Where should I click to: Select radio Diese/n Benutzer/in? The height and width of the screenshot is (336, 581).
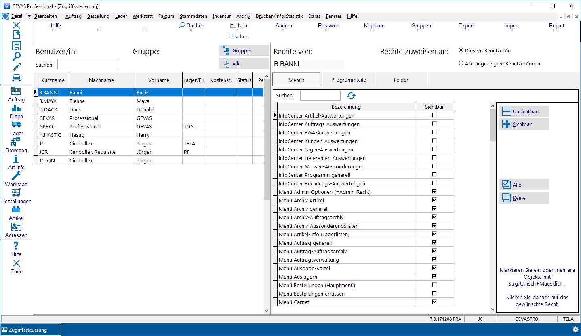pos(461,50)
